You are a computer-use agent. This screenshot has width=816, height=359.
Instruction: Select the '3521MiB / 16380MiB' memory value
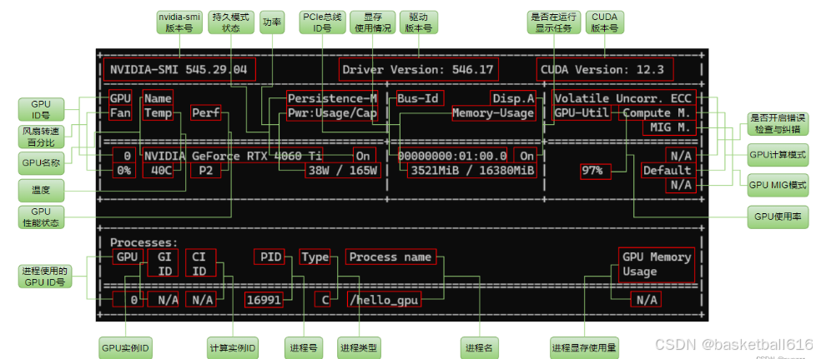(x=471, y=171)
